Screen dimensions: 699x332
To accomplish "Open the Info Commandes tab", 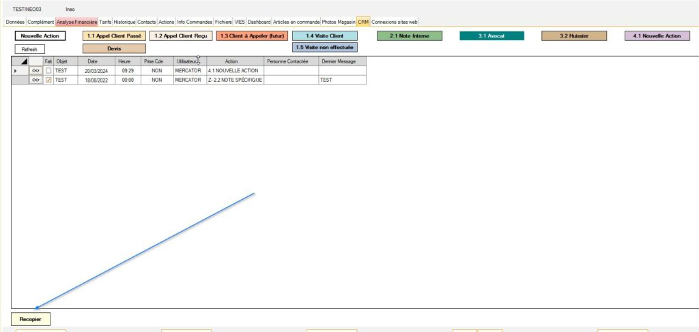I will 195,22.
